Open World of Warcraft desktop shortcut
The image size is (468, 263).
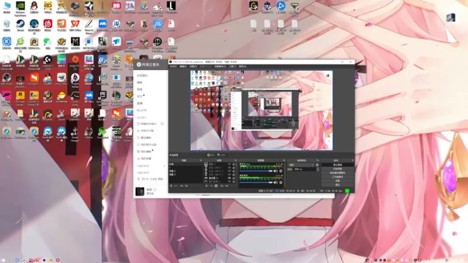pyautogui.click(x=48, y=97)
